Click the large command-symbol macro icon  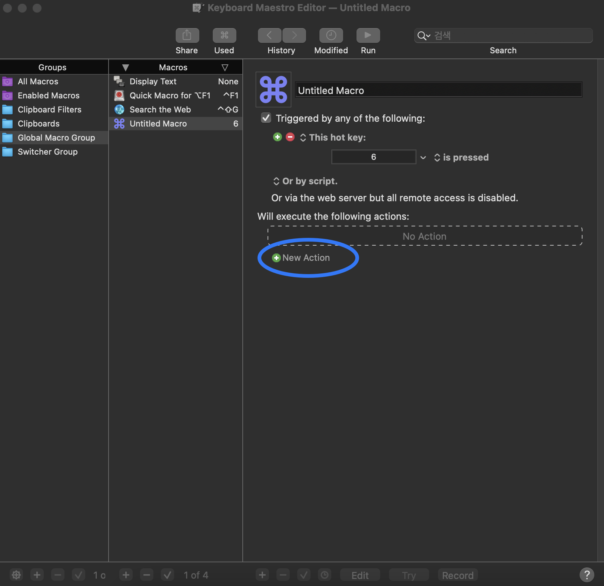pyautogui.click(x=273, y=90)
